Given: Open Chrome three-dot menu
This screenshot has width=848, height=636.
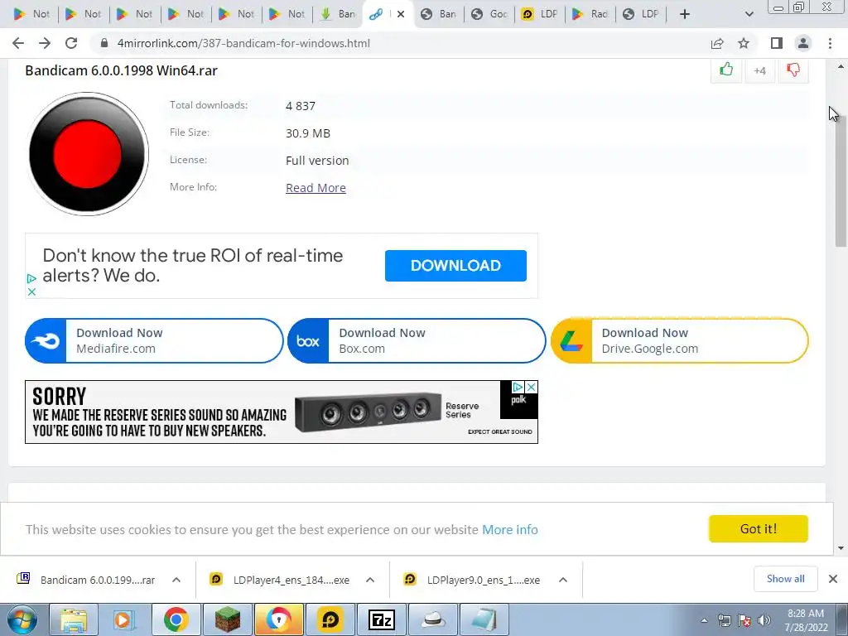Looking at the screenshot, I should pyautogui.click(x=830, y=43).
